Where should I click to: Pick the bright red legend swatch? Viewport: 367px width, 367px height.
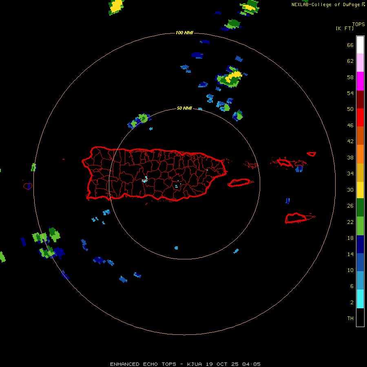pos(360,117)
